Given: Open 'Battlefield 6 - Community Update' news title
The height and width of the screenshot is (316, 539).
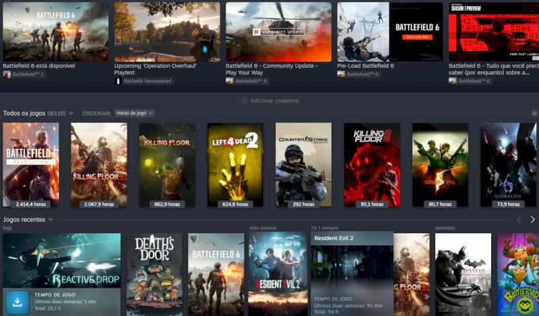Looking at the screenshot, I should tap(272, 69).
